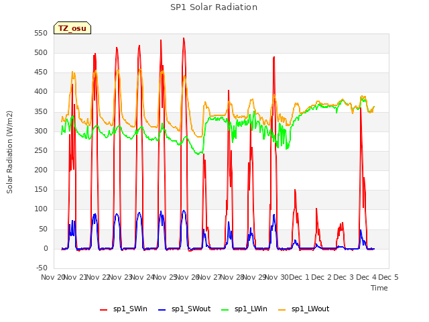Click the SP1 Solar Radiation chart title
Screen dimensions: 429x322
pos(214,7)
